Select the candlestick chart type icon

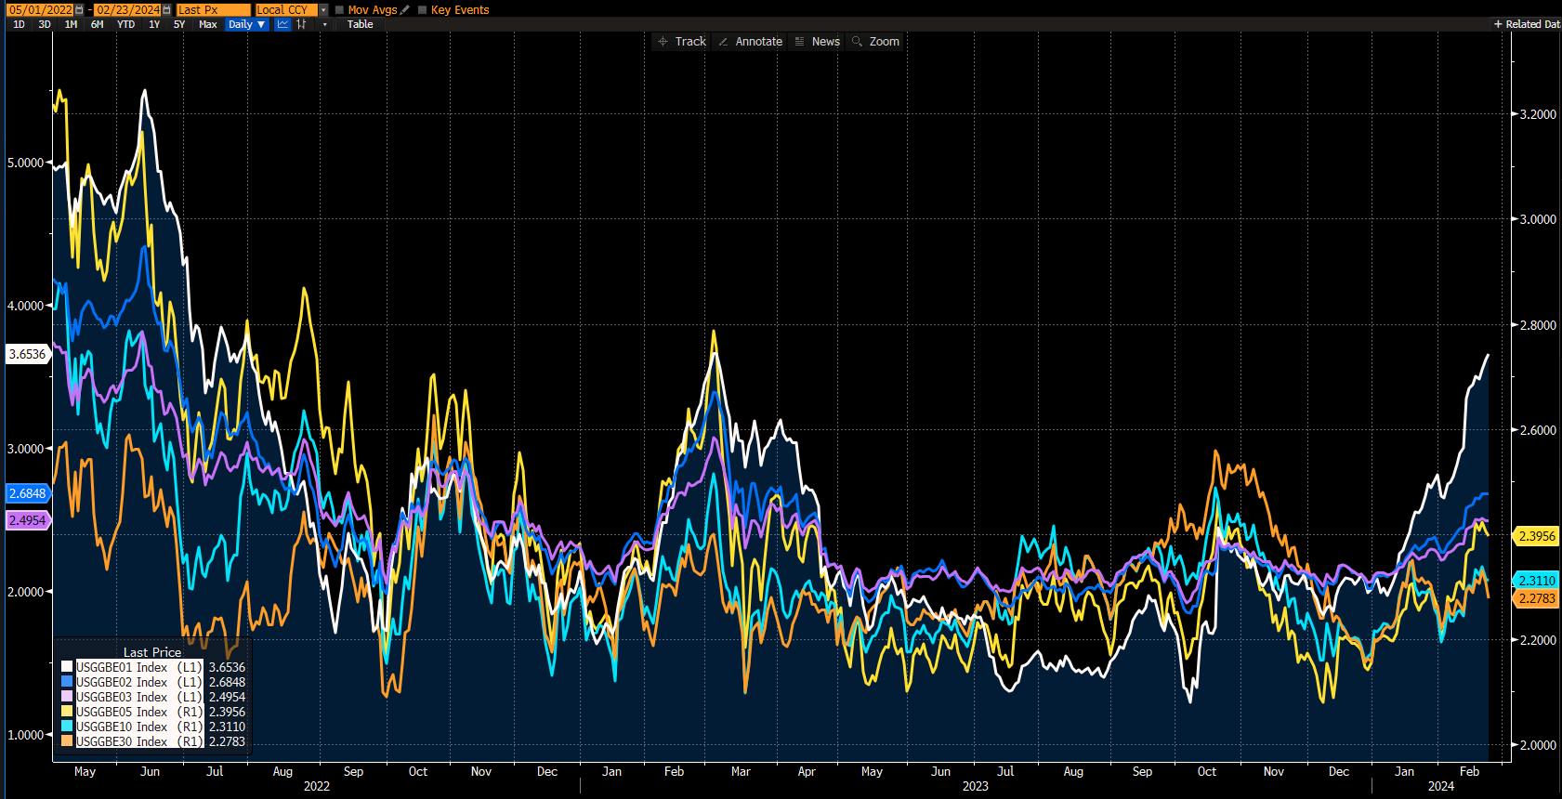pos(301,24)
